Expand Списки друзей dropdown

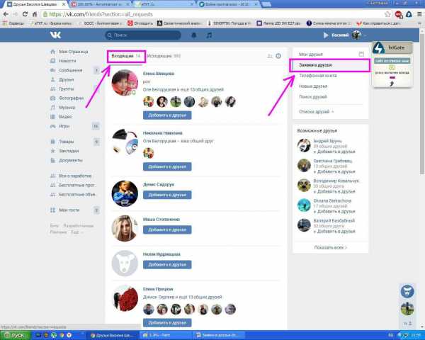coord(317,112)
